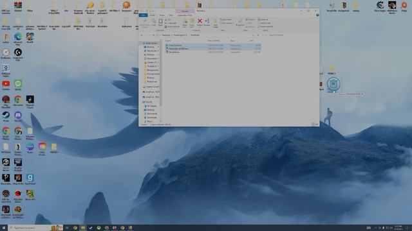Click the Properties icon in the ribbon

240,22
